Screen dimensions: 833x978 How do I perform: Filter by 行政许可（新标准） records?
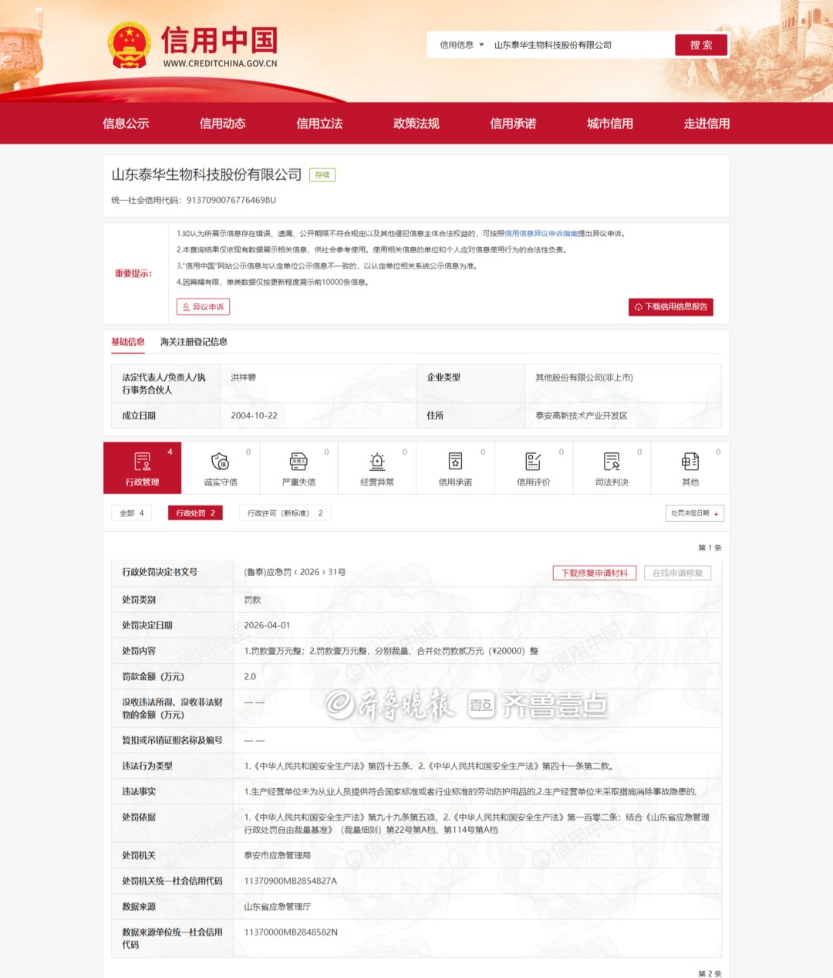[285, 513]
